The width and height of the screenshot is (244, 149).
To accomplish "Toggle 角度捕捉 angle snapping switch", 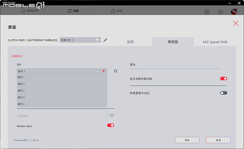I will point(110,115).
